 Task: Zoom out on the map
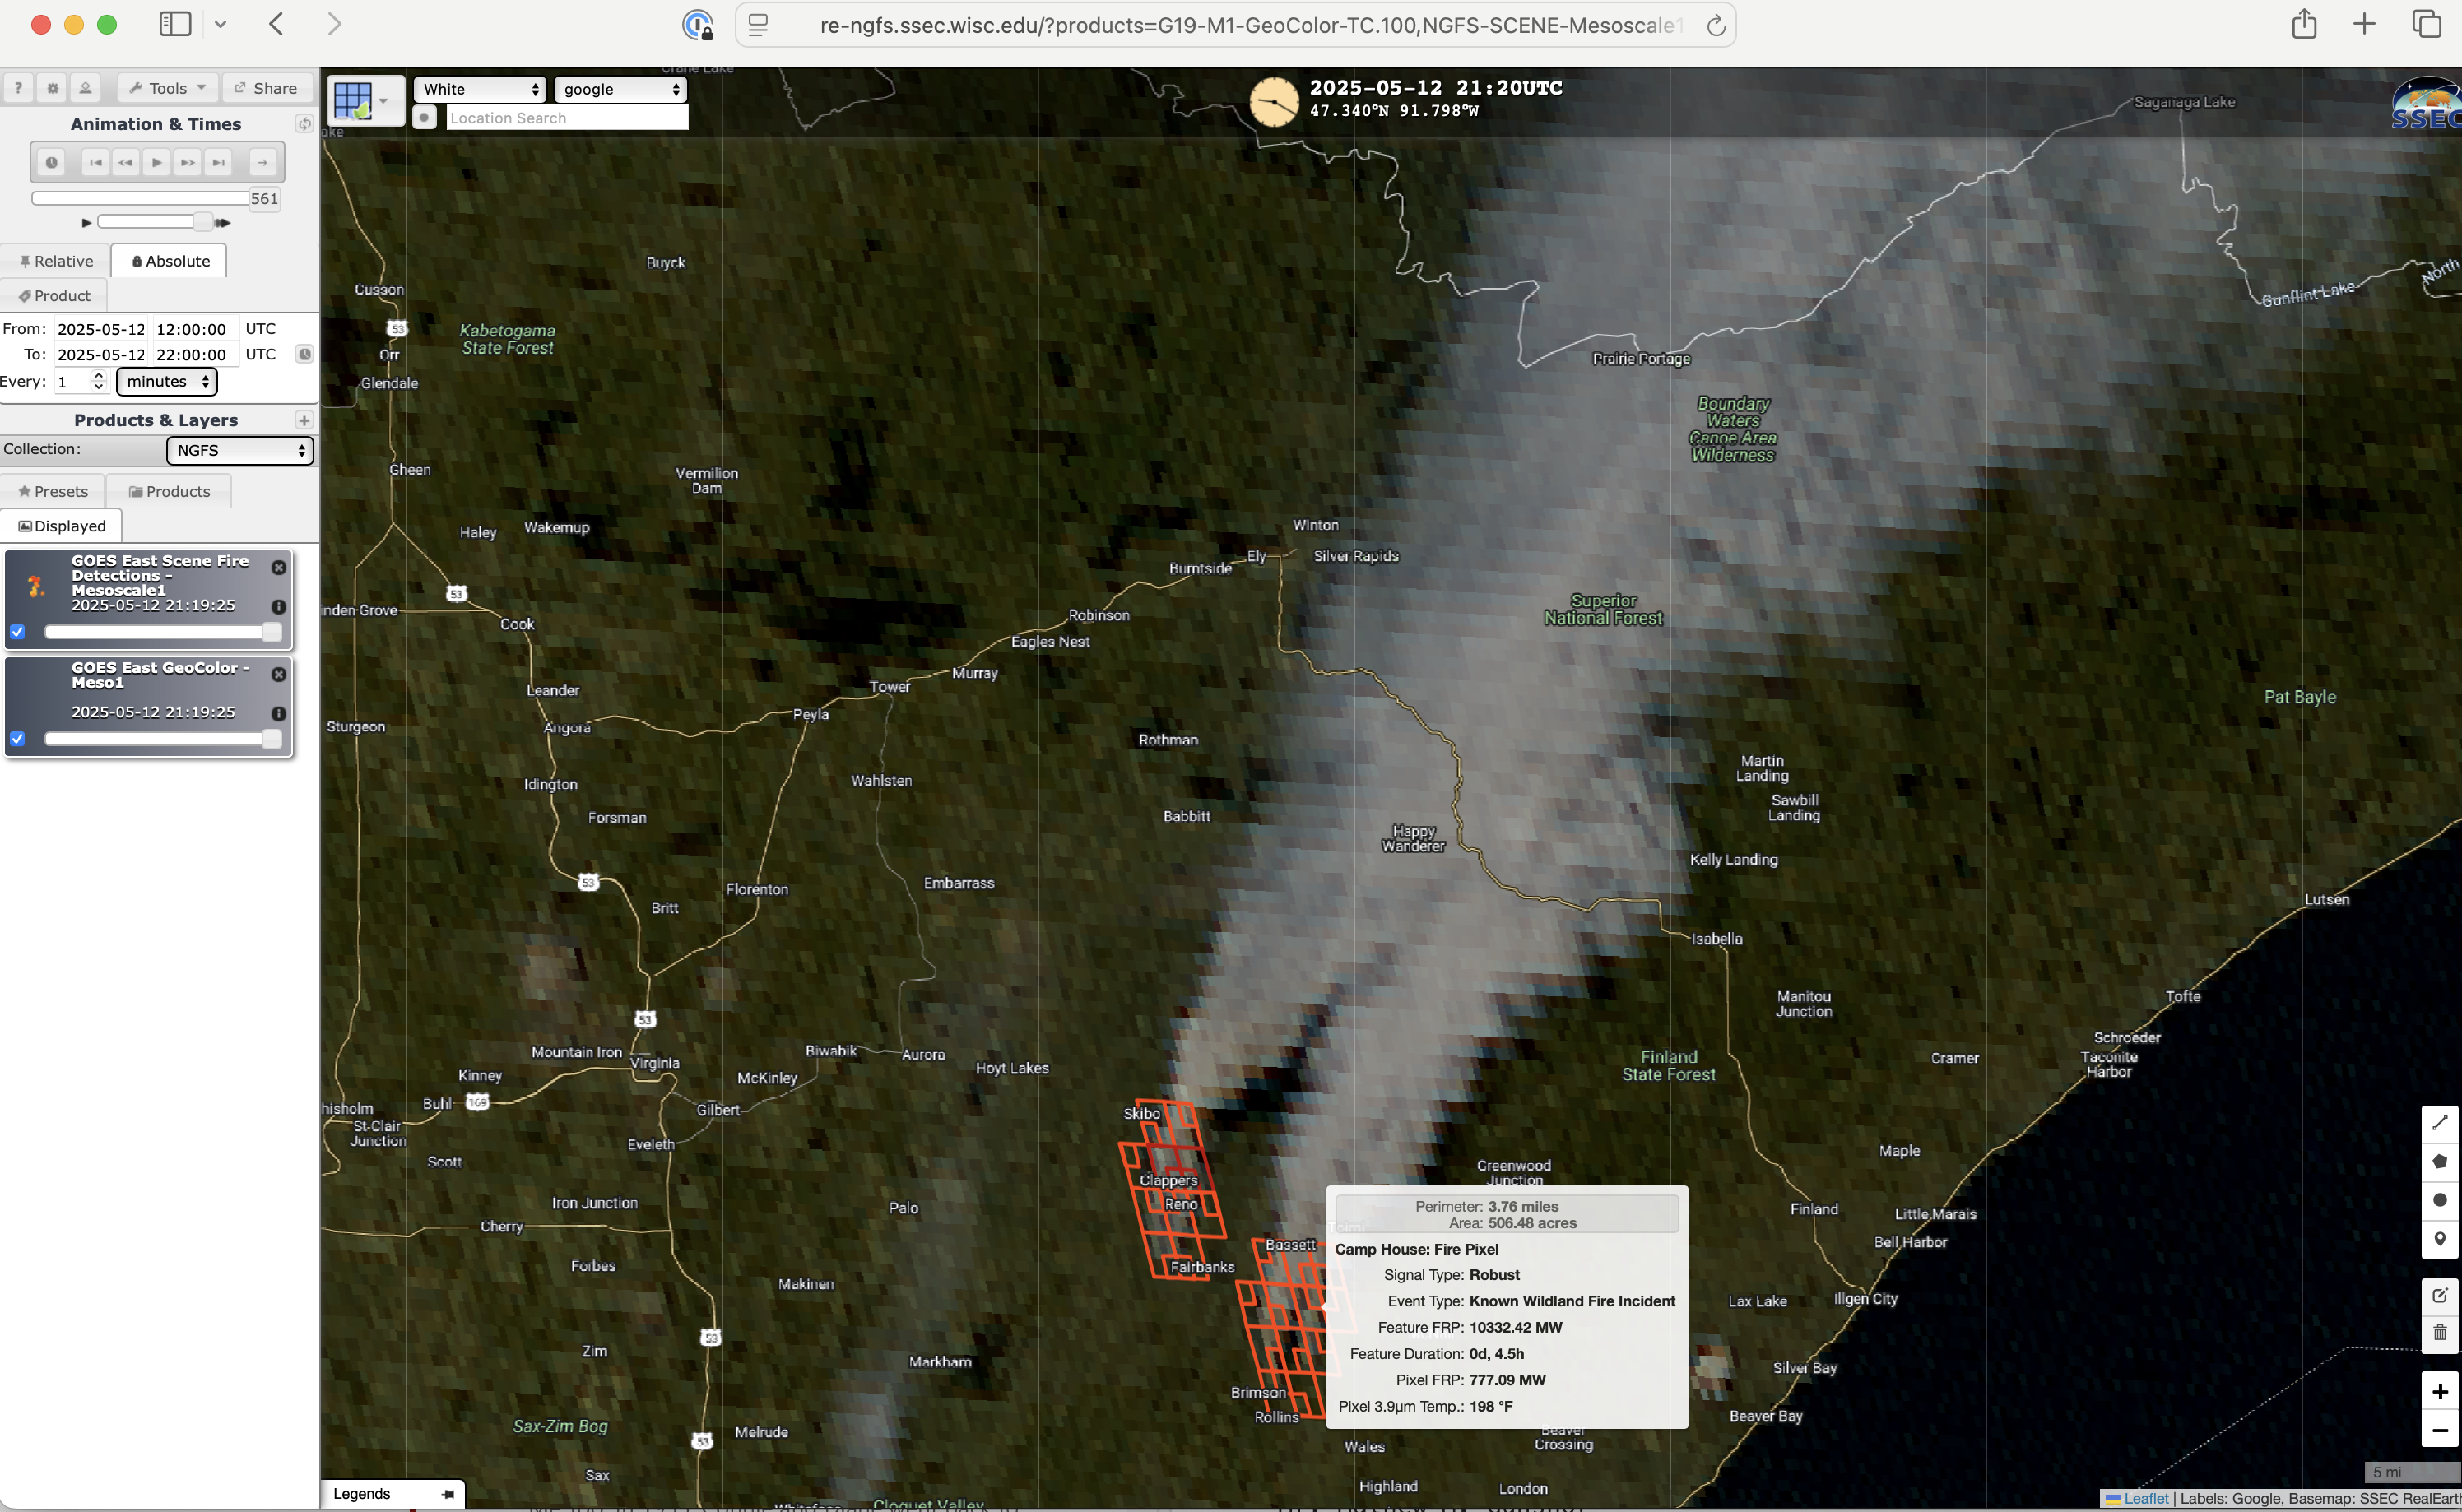pos(2439,1430)
